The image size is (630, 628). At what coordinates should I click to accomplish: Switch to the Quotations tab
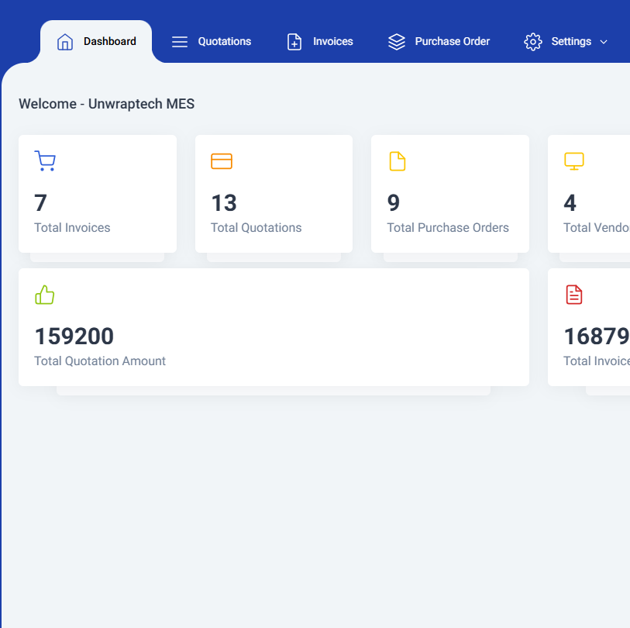(224, 42)
